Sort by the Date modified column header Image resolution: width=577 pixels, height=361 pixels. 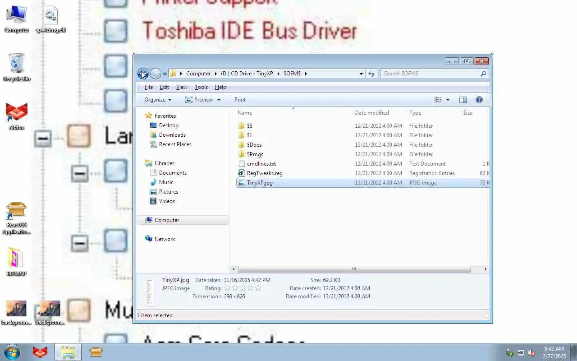click(x=379, y=113)
